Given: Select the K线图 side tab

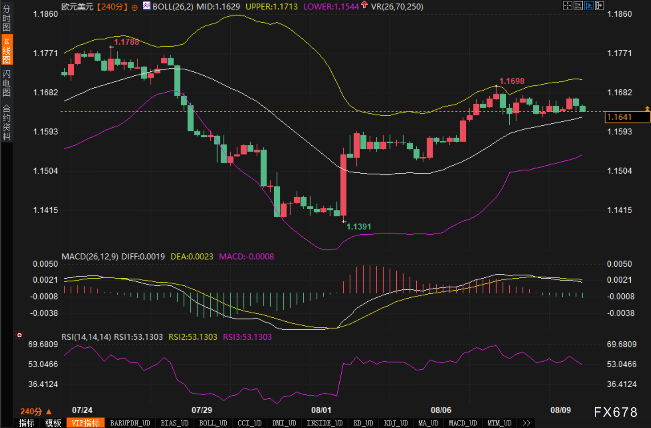Looking at the screenshot, I should coord(7,51).
